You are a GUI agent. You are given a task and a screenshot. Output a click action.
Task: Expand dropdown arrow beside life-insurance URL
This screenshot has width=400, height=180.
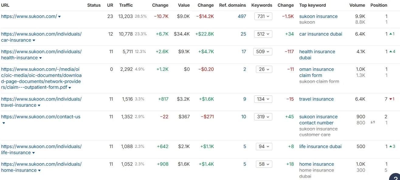tap(33, 153)
